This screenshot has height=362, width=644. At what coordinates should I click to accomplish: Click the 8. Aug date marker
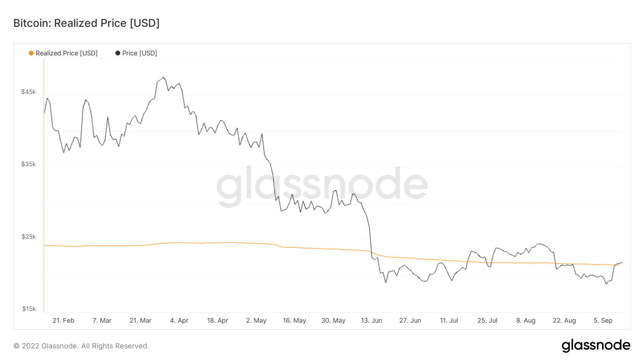526,321
